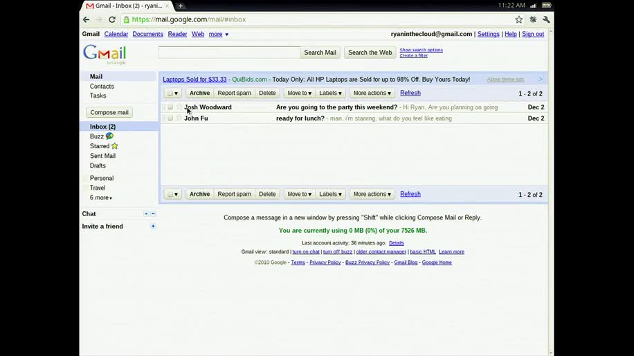Open the bottom select-all checkbox dropdown

pos(172,194)
